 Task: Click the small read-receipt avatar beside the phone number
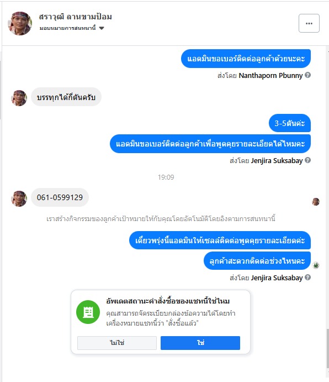316,202
